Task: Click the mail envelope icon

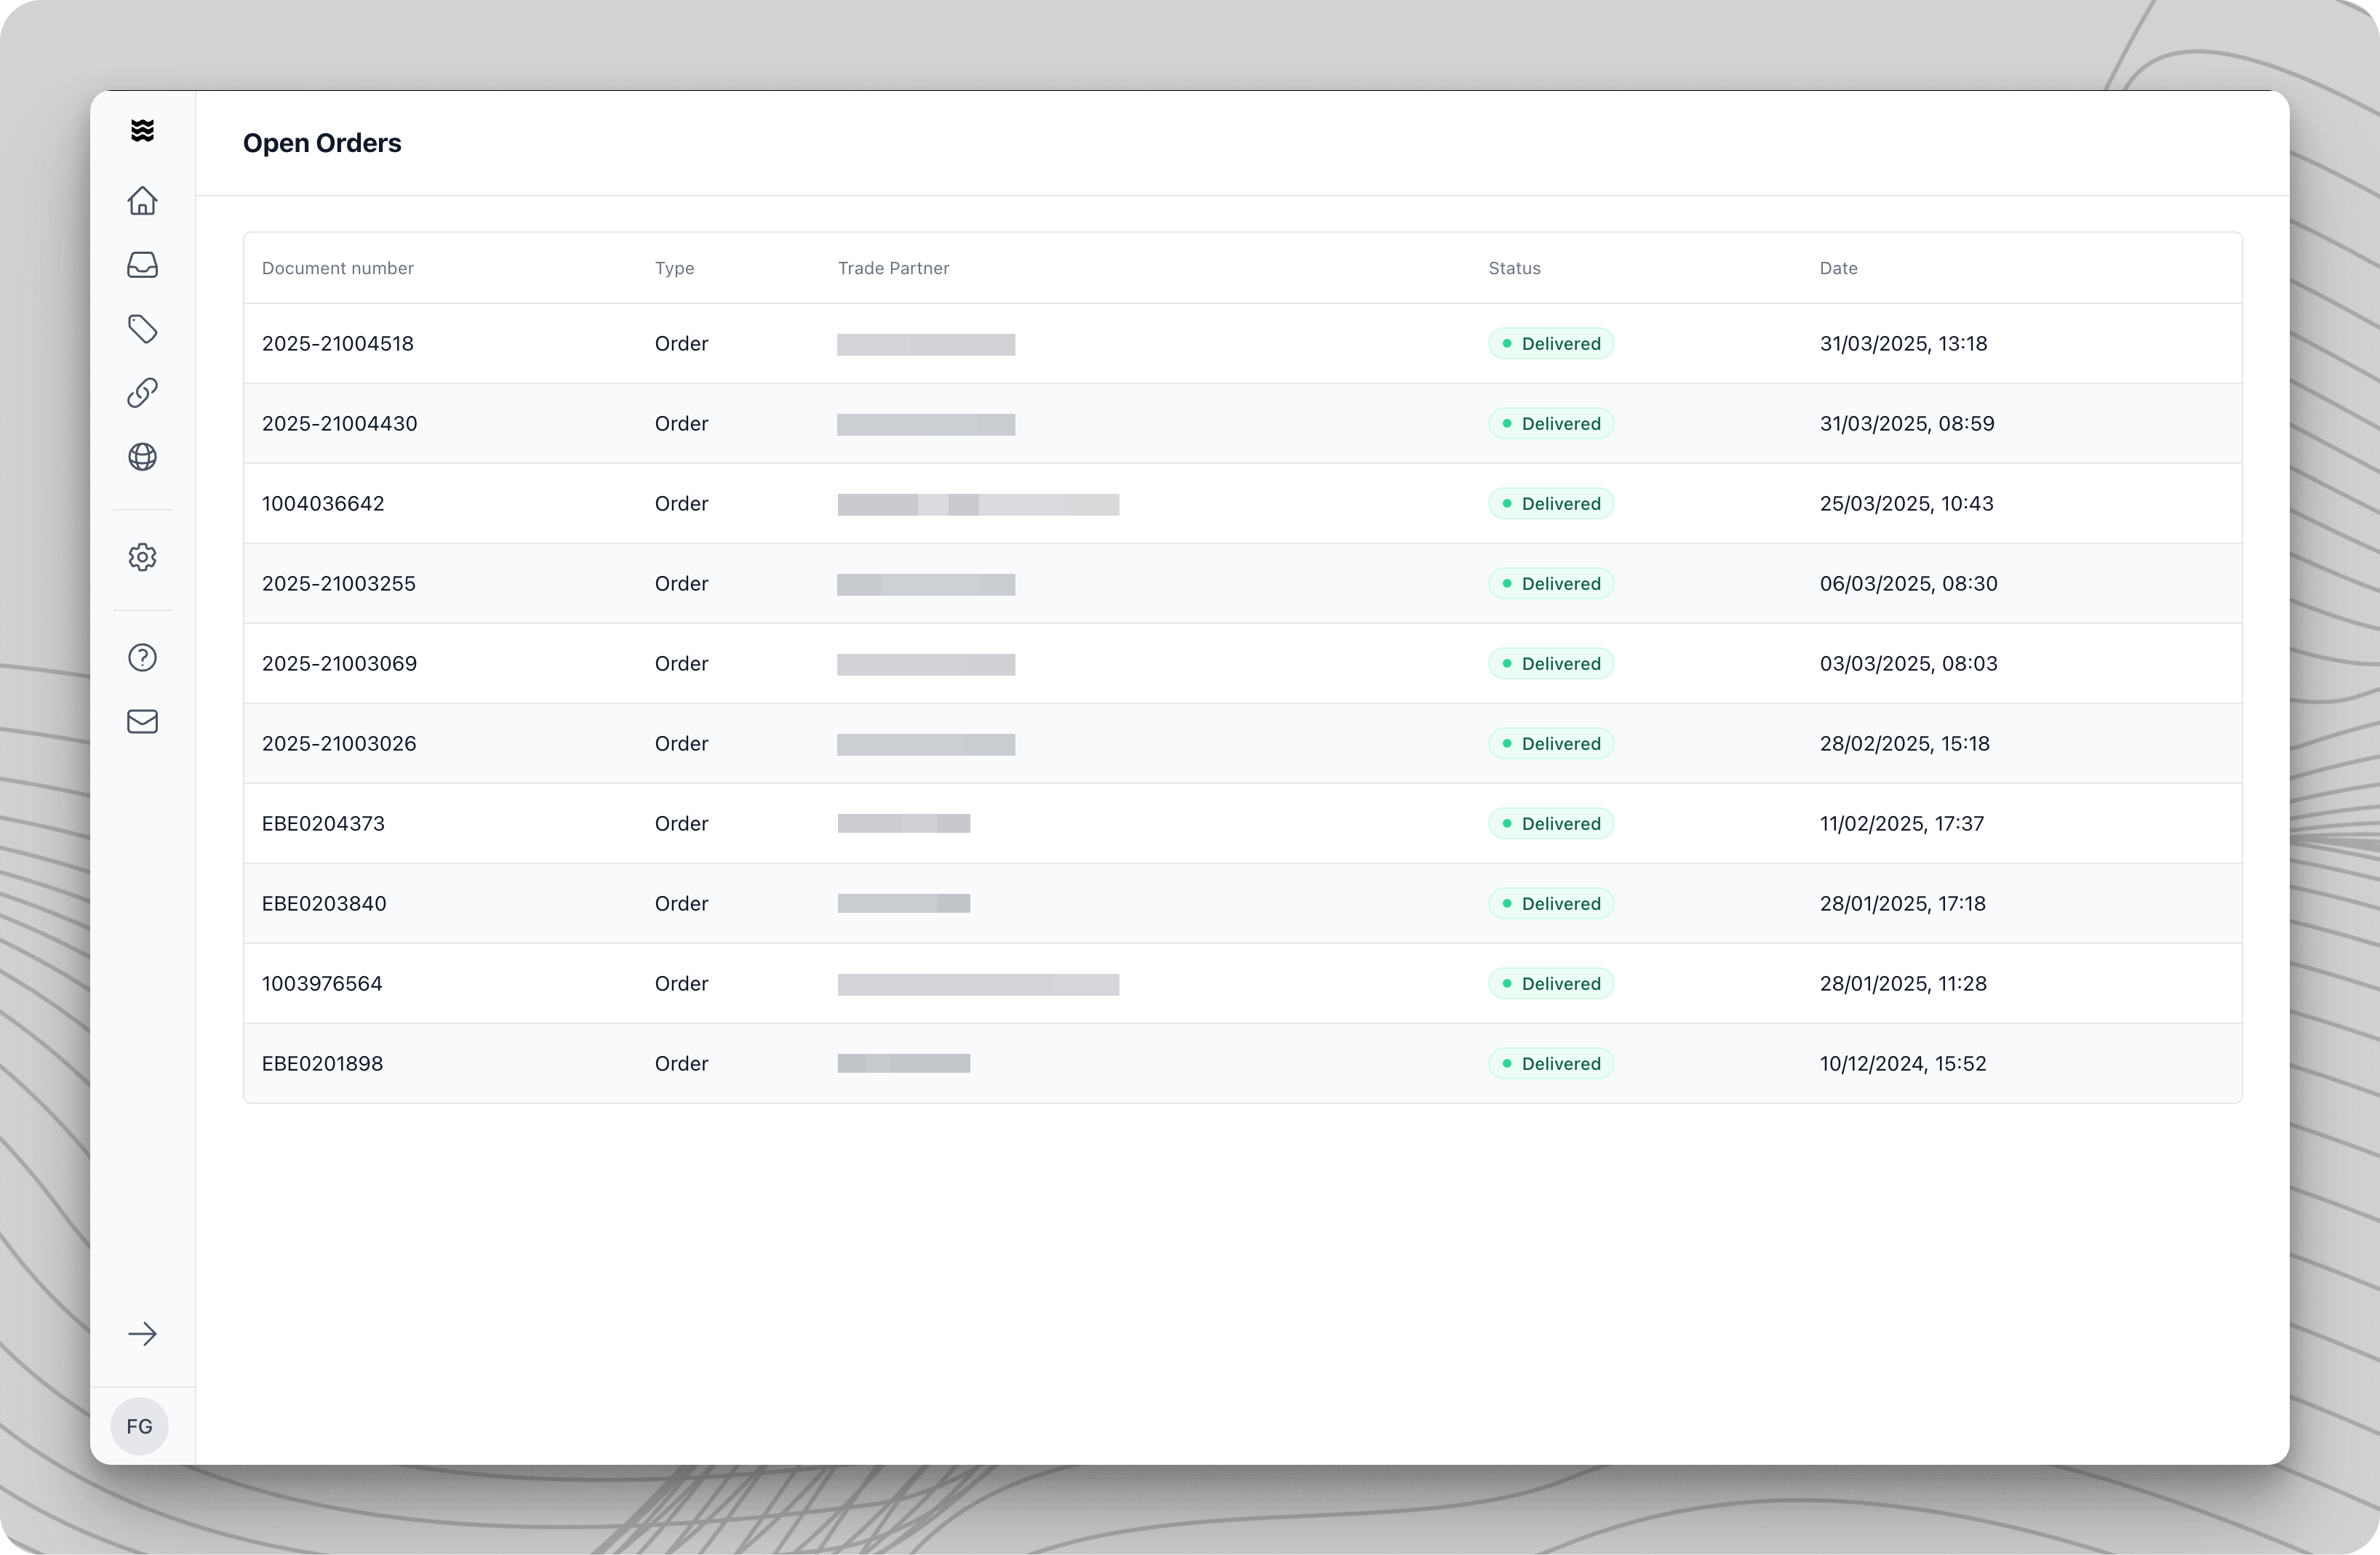Action: [x=142, y=721]
